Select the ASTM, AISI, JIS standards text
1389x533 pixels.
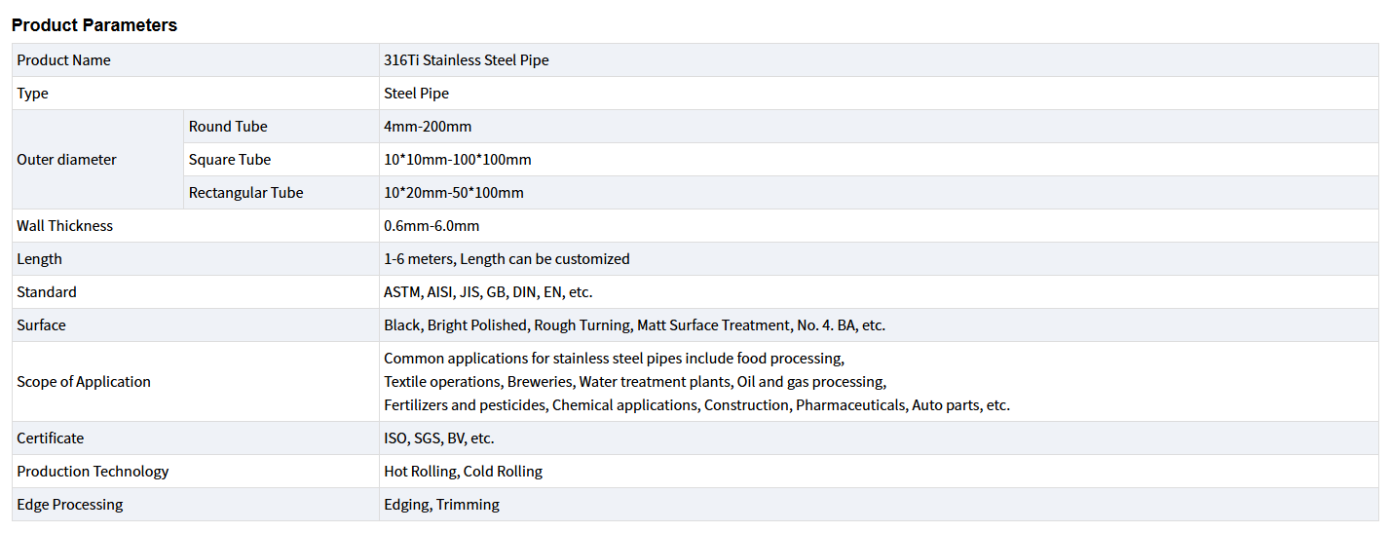point(488,292)
